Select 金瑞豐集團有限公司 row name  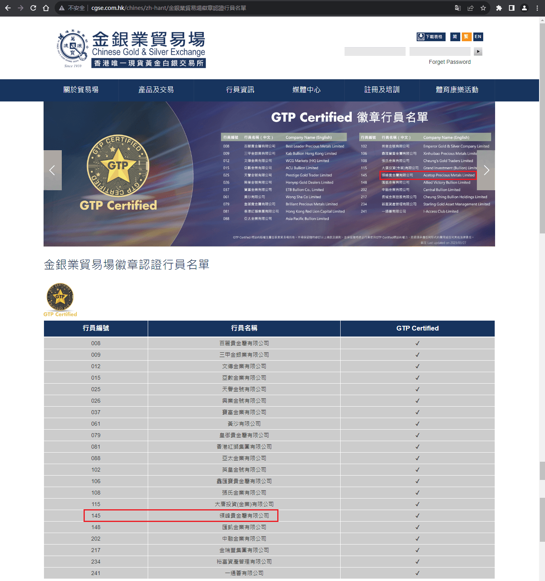(x=244, y=550)
